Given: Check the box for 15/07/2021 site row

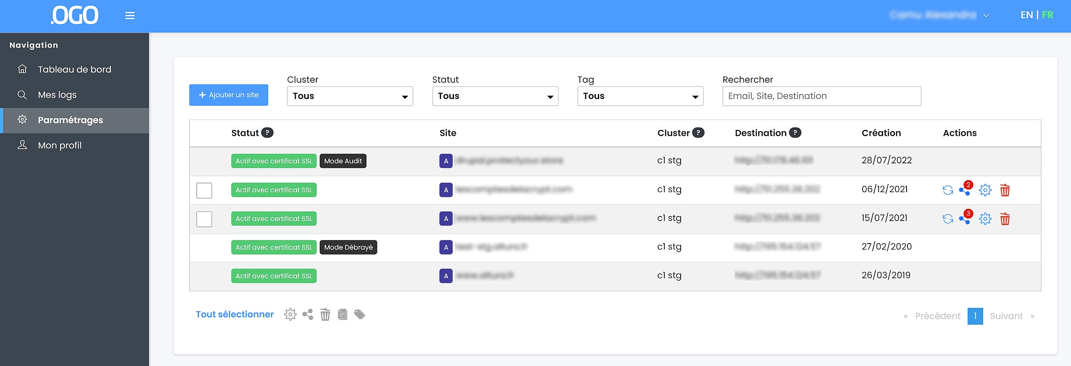Looking at the screenshot, I should pyautogui.click(x=204, y=219).
